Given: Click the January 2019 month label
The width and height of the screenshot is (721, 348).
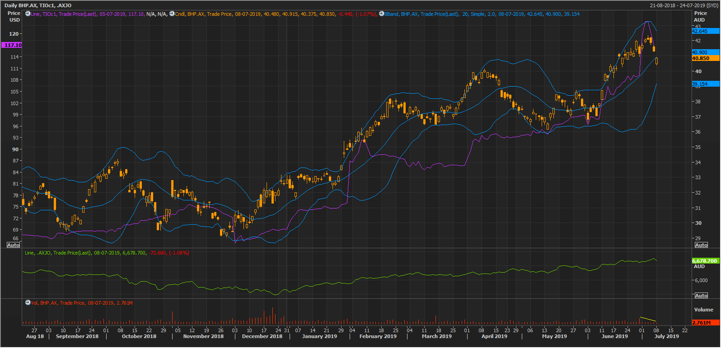Looking at the screenshot, I should (x=319, y=336).
